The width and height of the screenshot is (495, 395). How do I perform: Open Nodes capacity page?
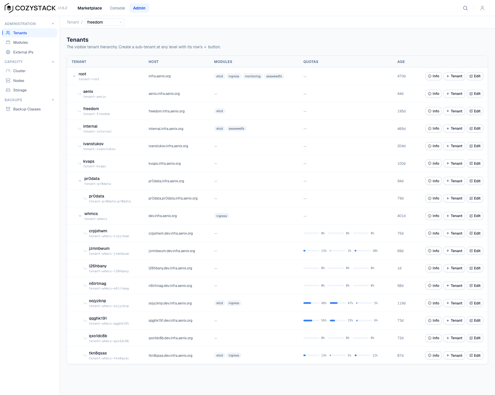pyautogui.click(x=30, y=80)
